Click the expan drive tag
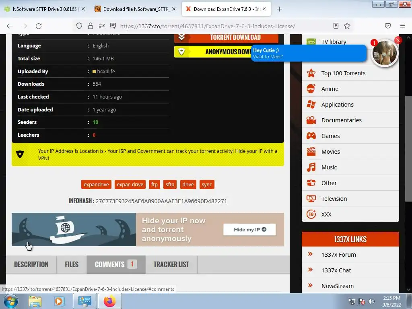The height and width of the screenshot is (309, 412). [x=130, y=184]
